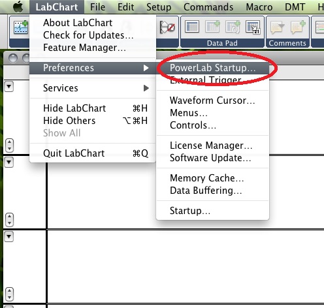The height and width of the screenshot is (308, 324).
Task: Click the new chart document toolbar icon
Action: (x=21, y=27)
